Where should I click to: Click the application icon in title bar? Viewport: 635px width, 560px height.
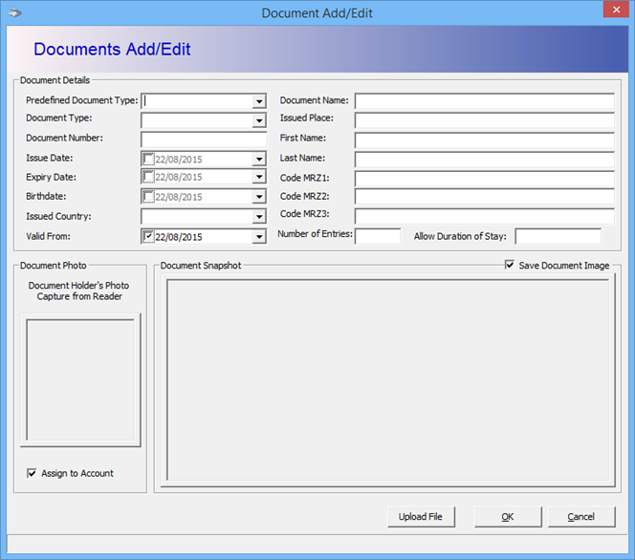[x=15, y=12]
